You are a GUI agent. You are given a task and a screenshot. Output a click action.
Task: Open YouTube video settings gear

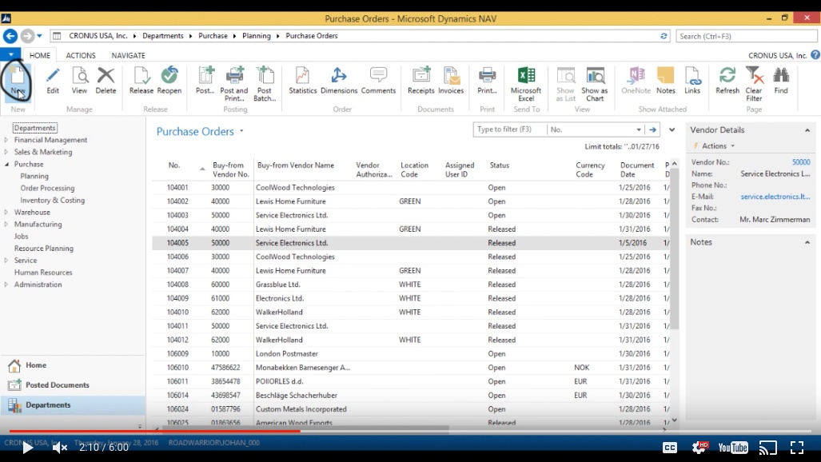point(699,448)
